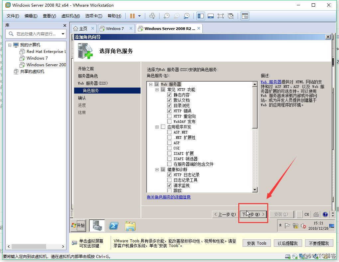Open the 虚拟机(M) menu
339x262 pixels.
[70, 16]
